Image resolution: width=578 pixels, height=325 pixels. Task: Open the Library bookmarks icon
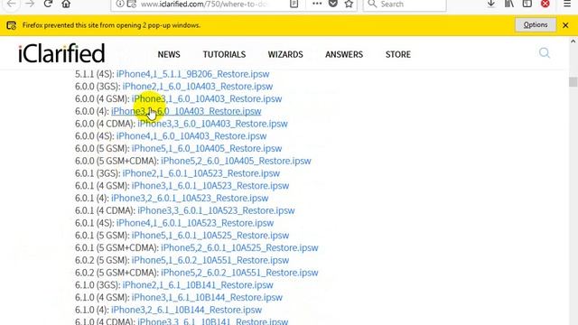(x=509, y=4)
